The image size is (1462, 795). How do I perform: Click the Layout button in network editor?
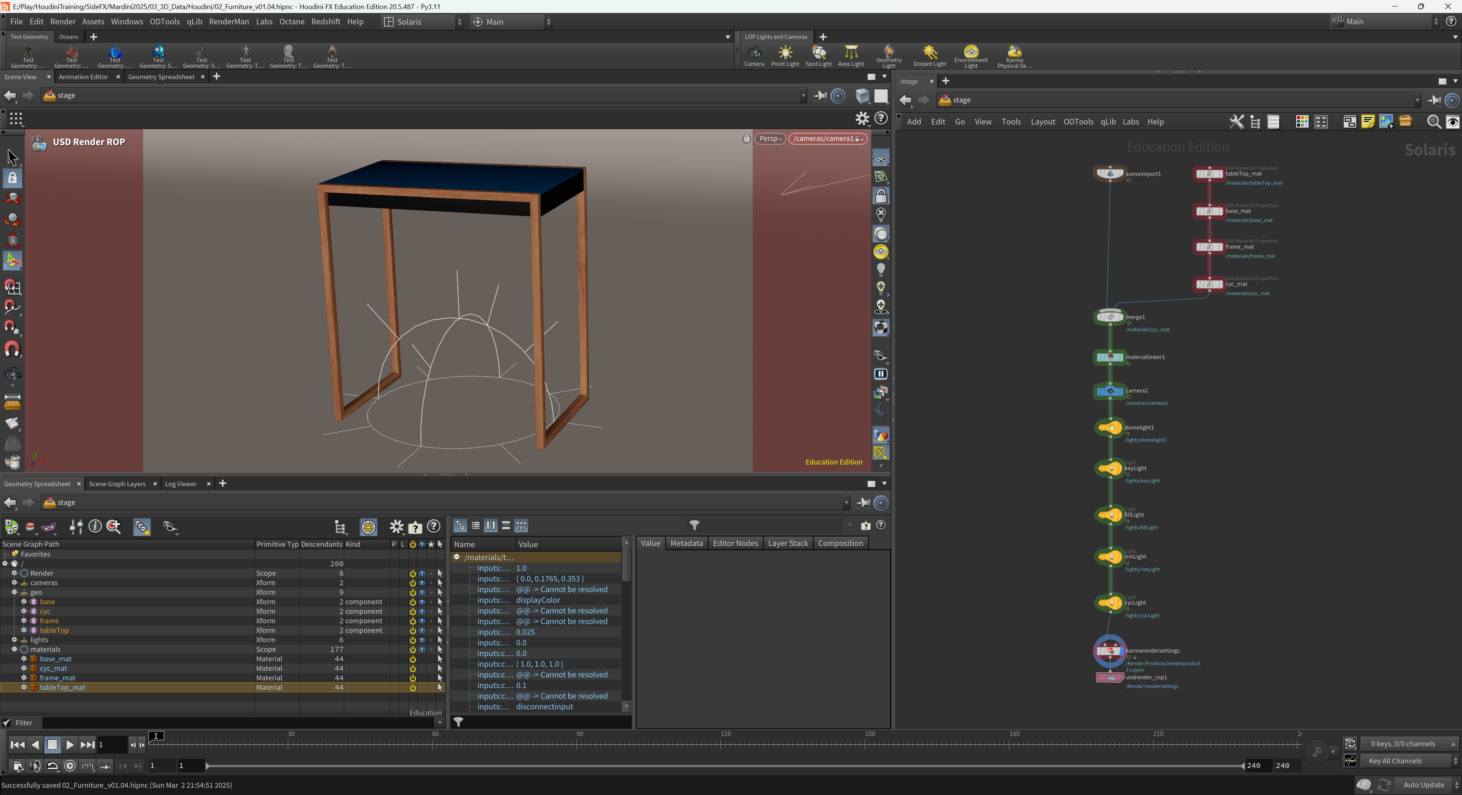pos(1042,122)
